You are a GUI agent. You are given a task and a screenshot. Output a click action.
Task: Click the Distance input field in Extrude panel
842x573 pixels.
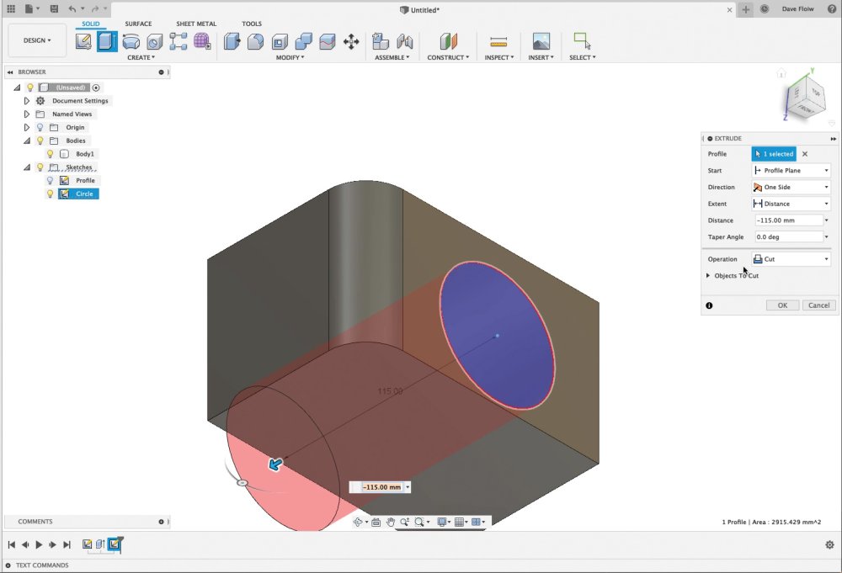[x=788, y=220]
